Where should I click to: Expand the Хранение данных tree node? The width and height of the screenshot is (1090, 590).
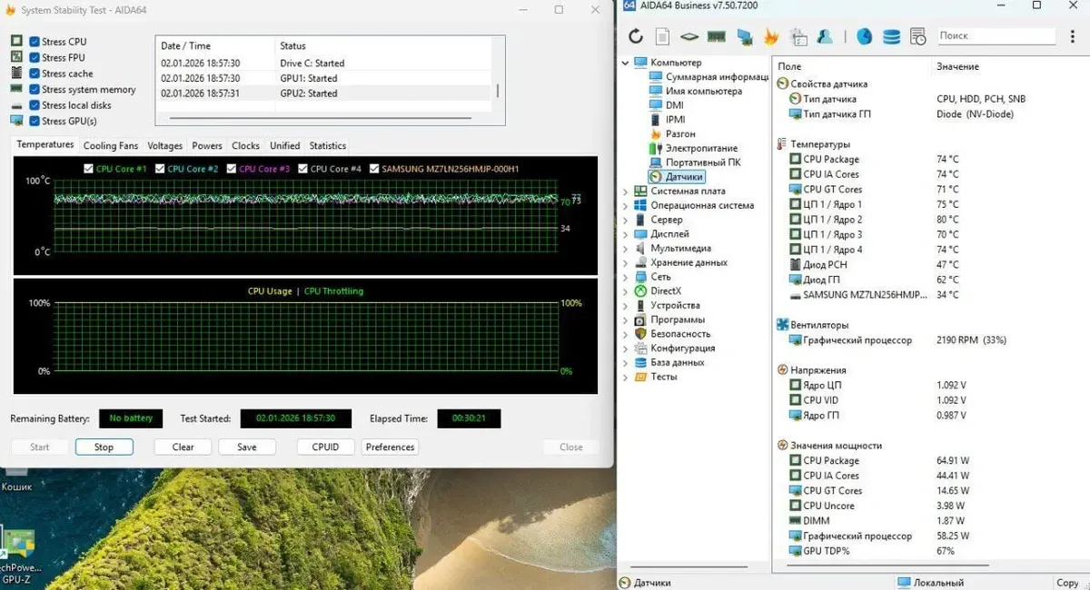pos(625,263)
